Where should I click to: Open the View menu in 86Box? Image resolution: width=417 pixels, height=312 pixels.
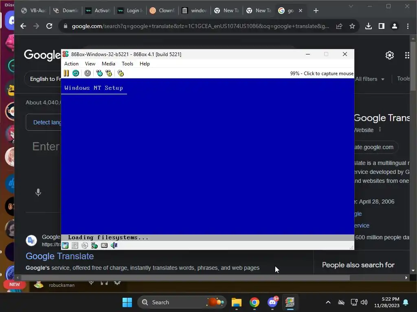(x=90, y=64)
